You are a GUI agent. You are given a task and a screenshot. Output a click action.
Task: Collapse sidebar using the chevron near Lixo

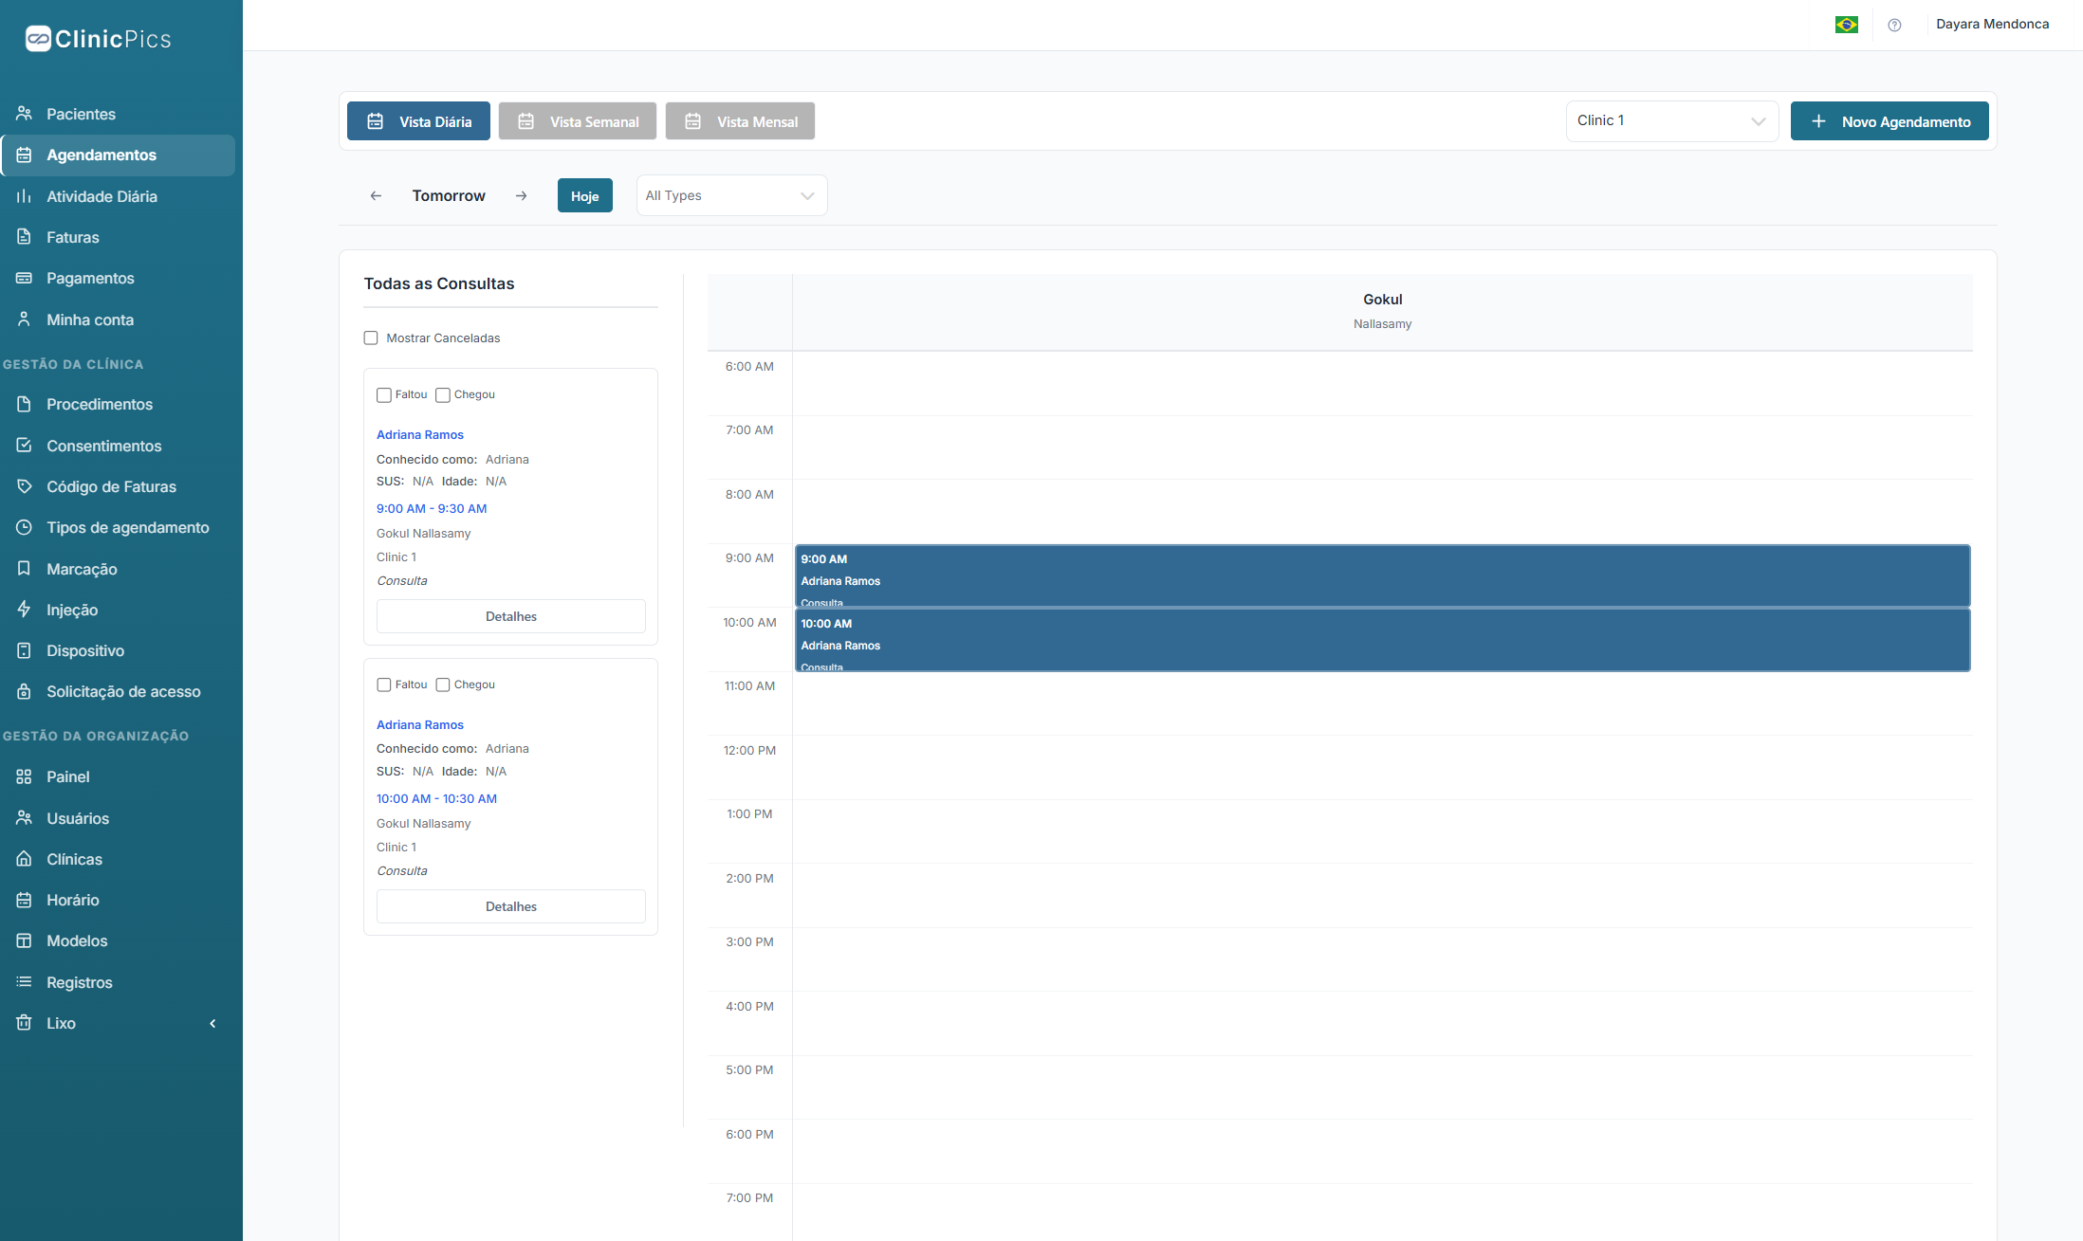[x=212, y=1024]
